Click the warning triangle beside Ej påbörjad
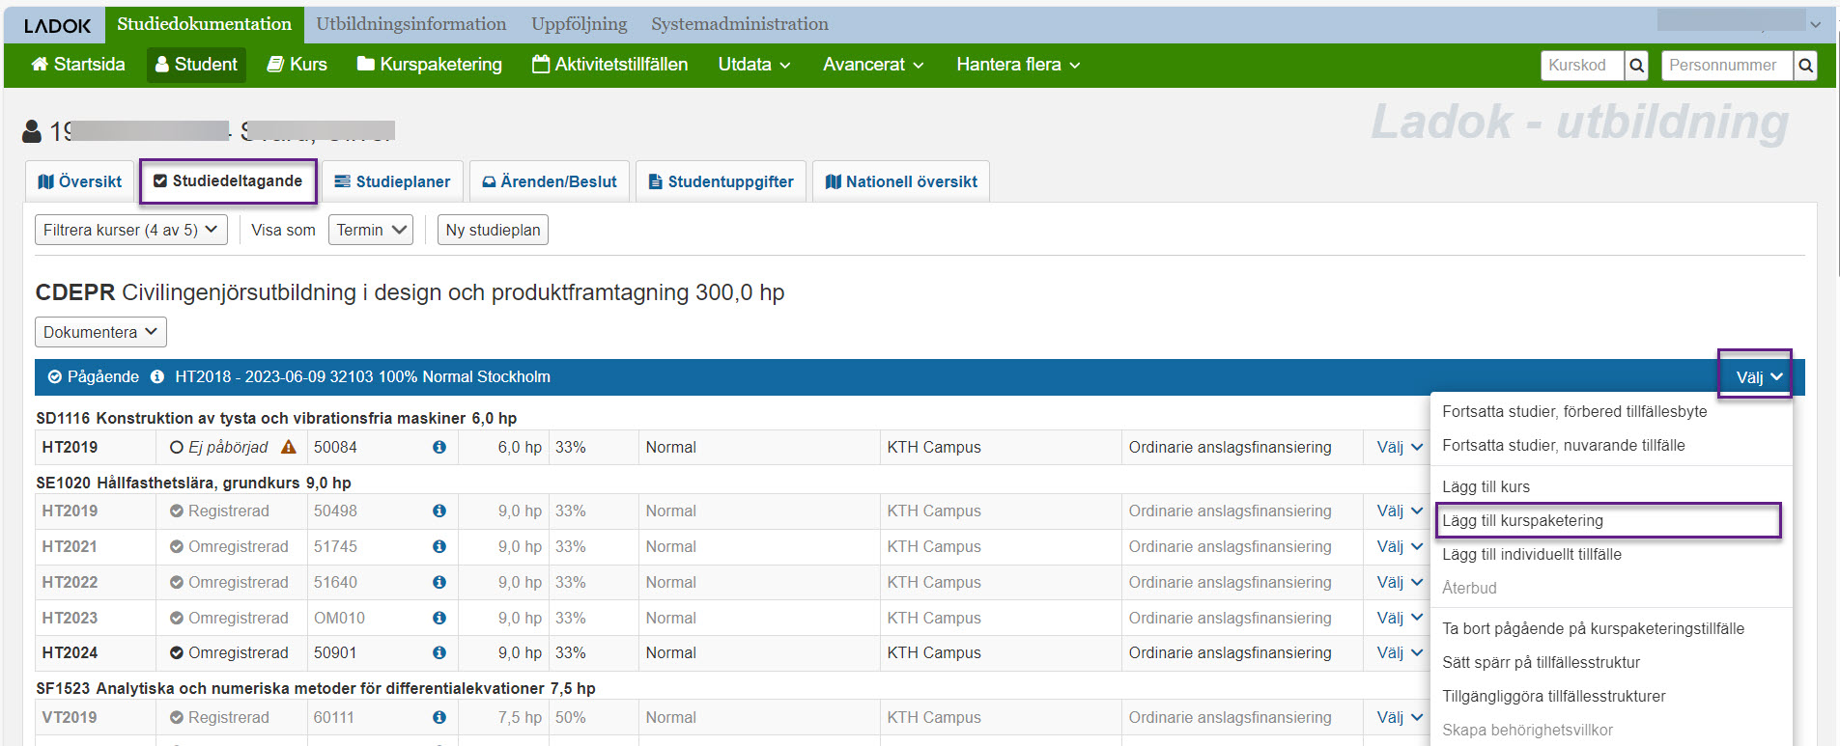The width and height of the screenshot is (1840, 746). (x=288, y=448)
